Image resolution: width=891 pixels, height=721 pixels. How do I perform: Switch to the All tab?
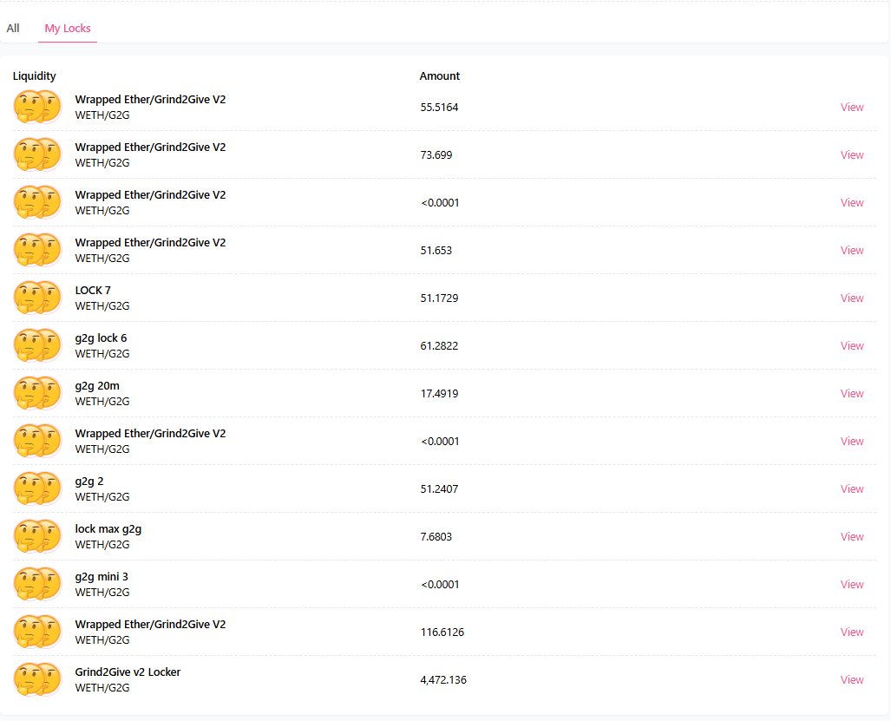pos(12,28)
